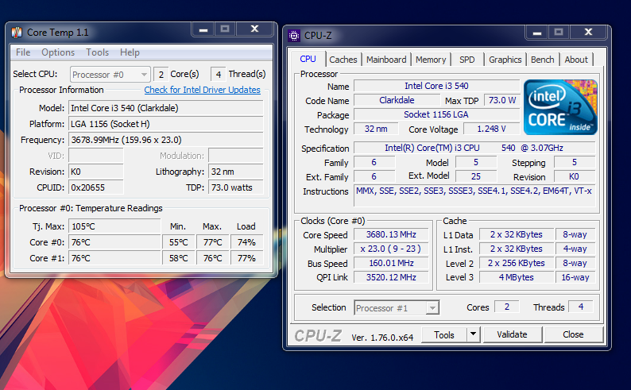Switch to the Bench tab in CPU-Z
Screen dimensions: 631x390
(543, 60)
